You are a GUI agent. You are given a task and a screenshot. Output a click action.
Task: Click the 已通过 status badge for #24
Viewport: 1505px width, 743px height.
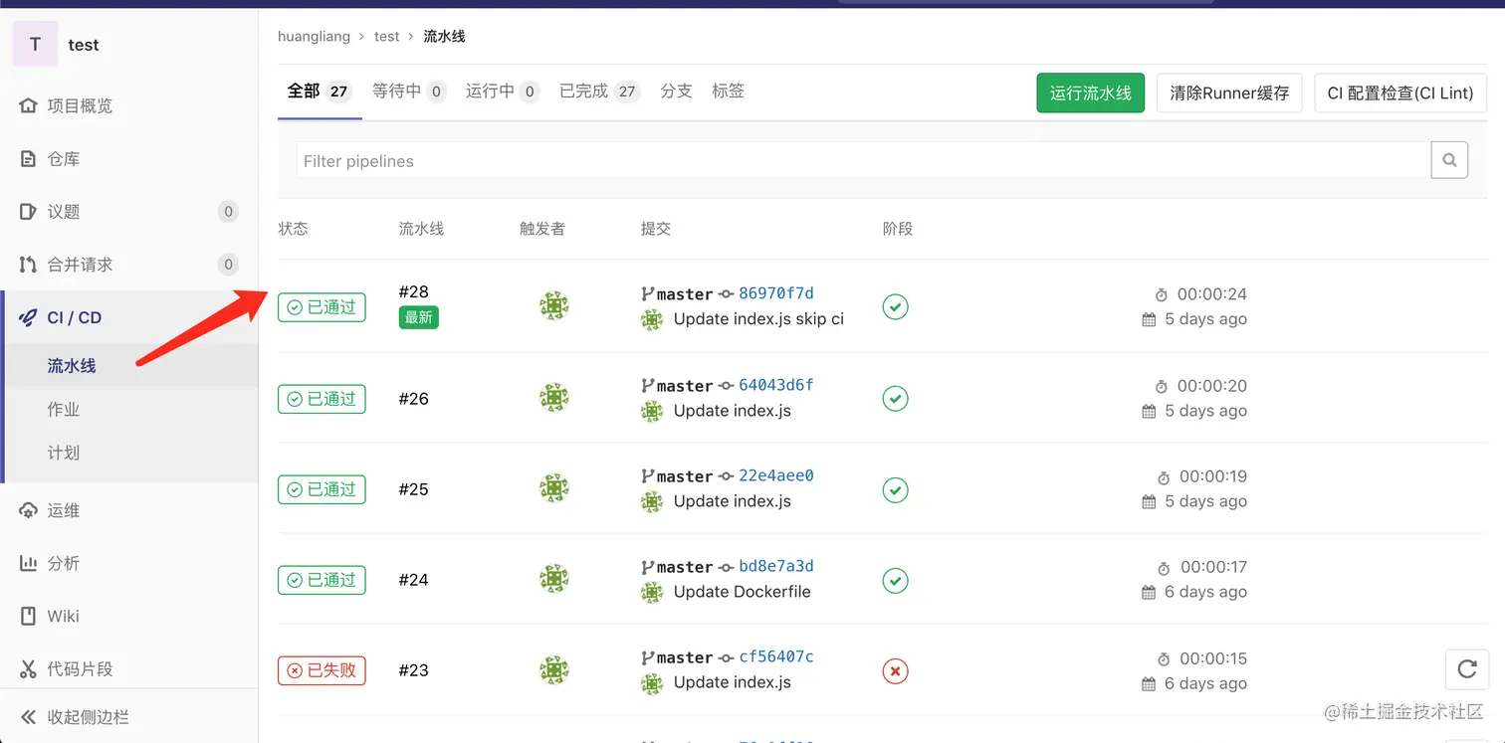322,580
